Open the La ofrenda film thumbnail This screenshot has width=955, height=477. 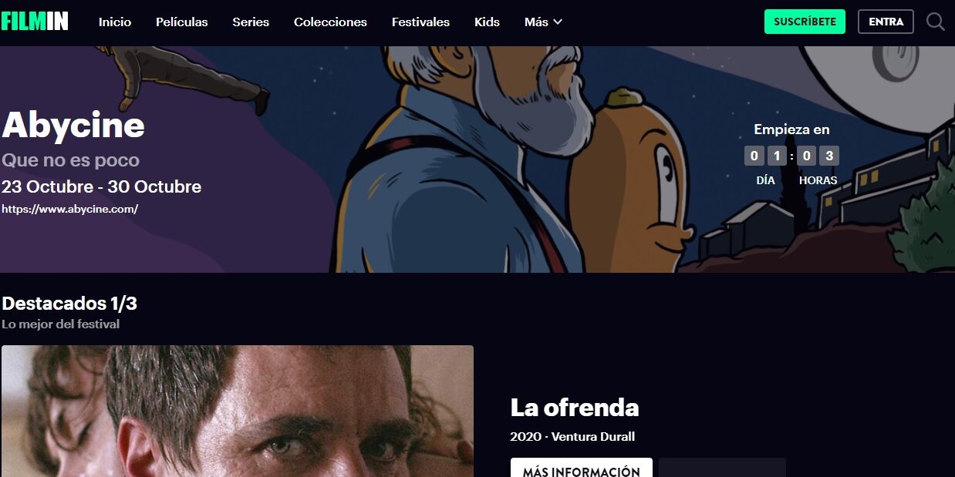(x=238, y=411)
